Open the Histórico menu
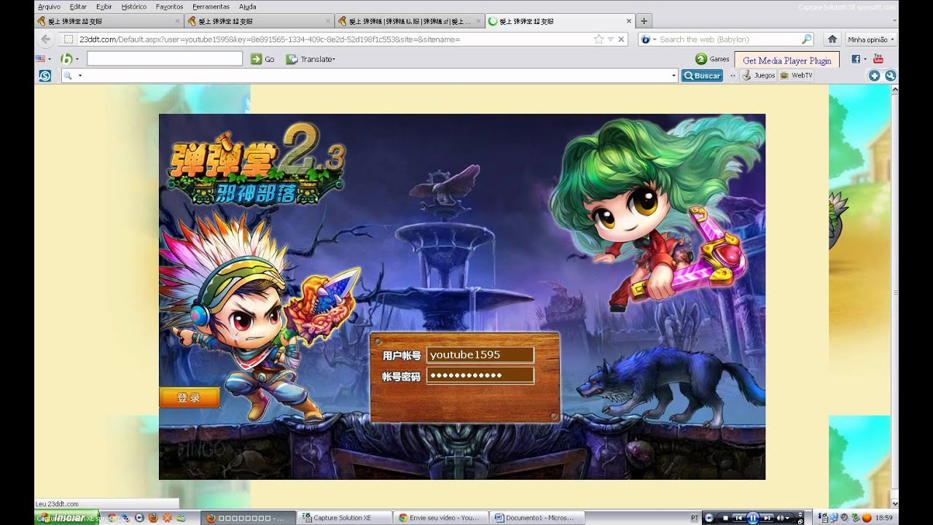 (134, 7)
